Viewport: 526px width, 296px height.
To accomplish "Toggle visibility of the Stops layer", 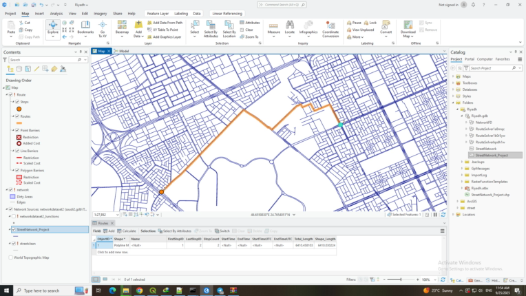I will (x=17, y=102).
